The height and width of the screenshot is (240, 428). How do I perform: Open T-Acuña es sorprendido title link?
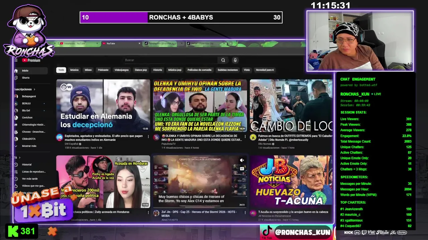(293, 212)
